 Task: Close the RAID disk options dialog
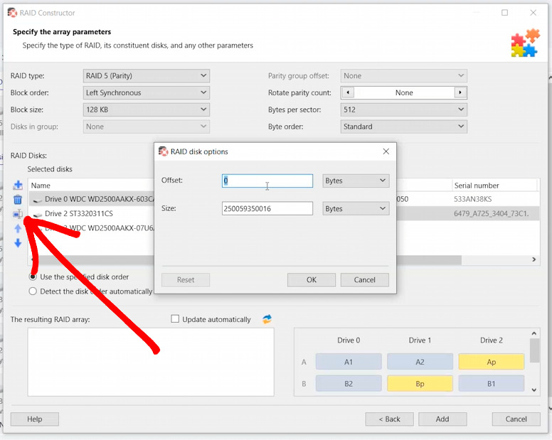pyautogui.click(x=386, y=151)
